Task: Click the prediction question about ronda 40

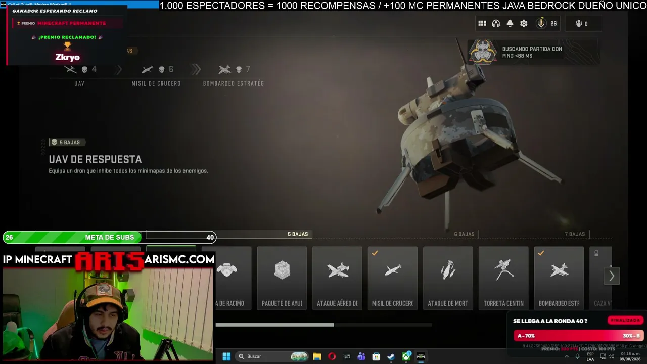Action: (x=550, y=321)
